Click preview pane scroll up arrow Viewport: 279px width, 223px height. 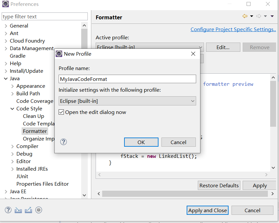[x=273, y=77]
